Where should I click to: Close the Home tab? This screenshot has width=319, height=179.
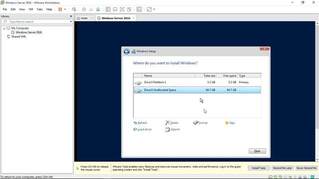(x=92, y=18)
